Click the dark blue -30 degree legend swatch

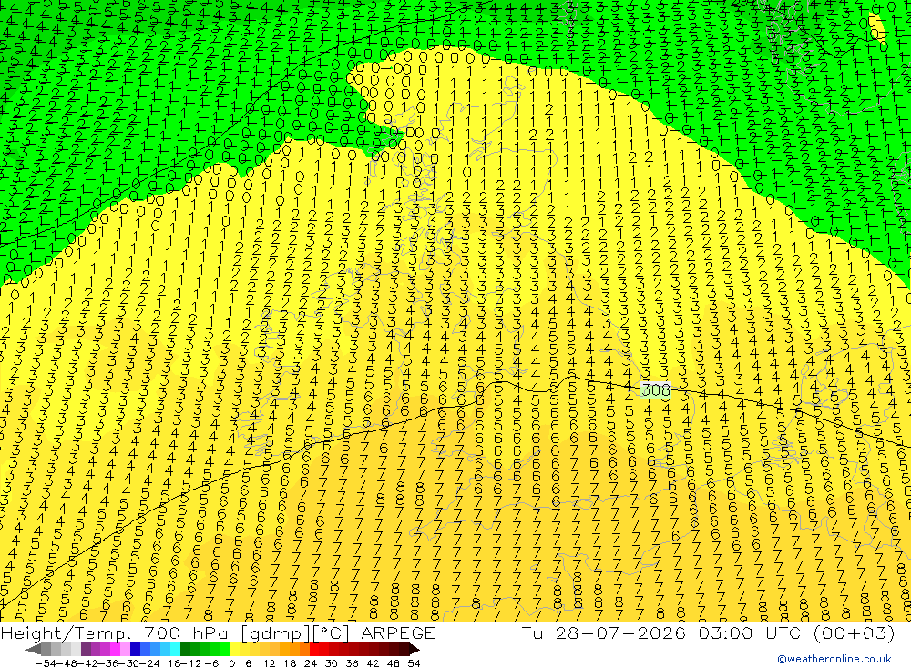[x=135, y=649]
